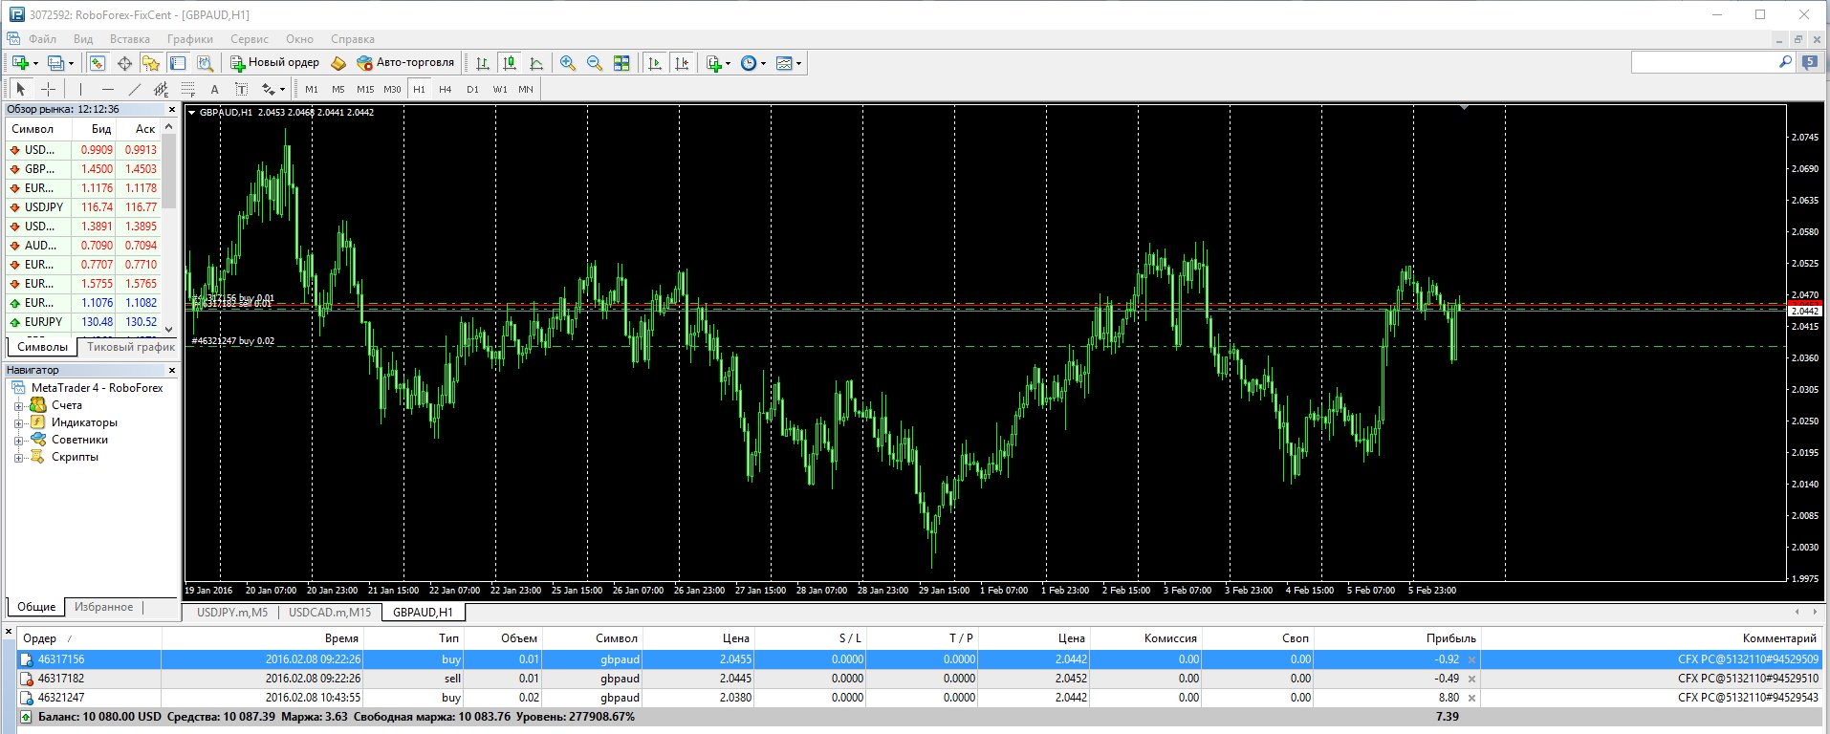Select the draw trendline tool
The width and height of the screenshot is (1830, 734).
pos(134,89)
